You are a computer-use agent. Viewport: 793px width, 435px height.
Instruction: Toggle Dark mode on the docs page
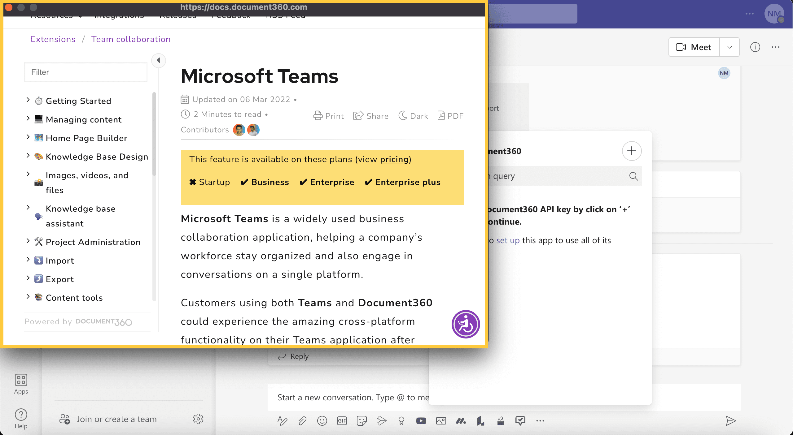pos(413,116)
